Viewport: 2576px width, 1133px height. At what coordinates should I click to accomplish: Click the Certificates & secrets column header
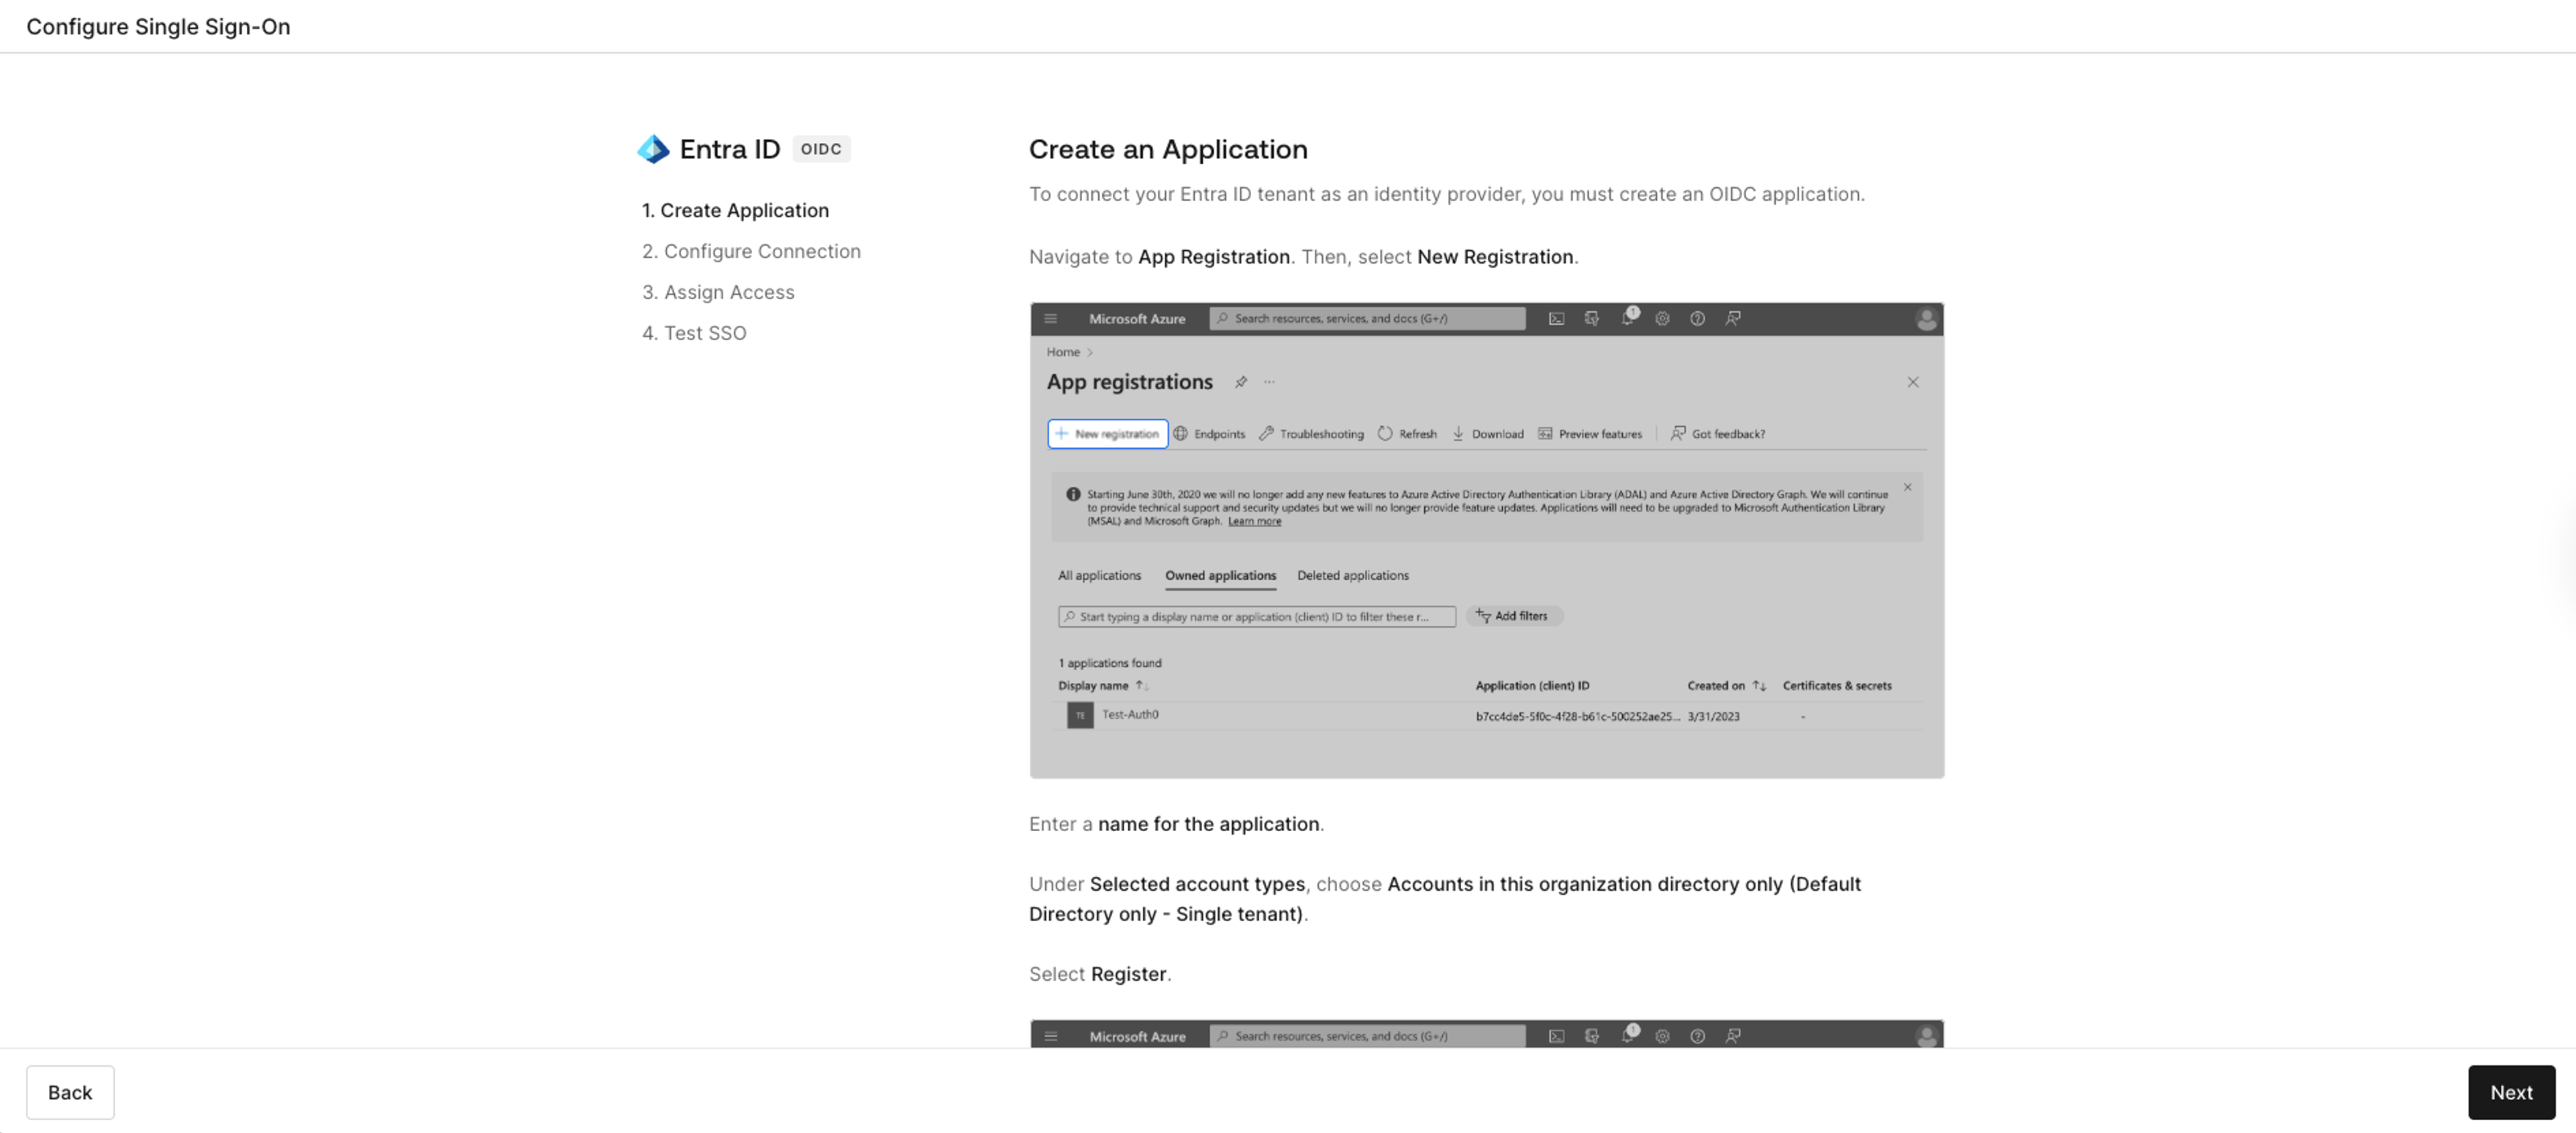1836,686
